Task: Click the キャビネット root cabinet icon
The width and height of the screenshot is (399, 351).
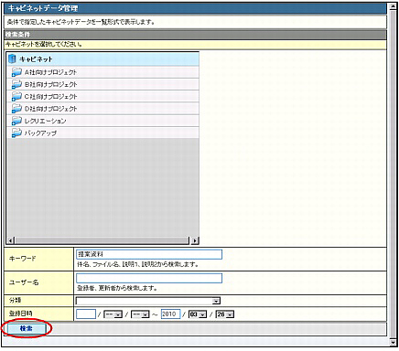Action: tap(12, 58)
